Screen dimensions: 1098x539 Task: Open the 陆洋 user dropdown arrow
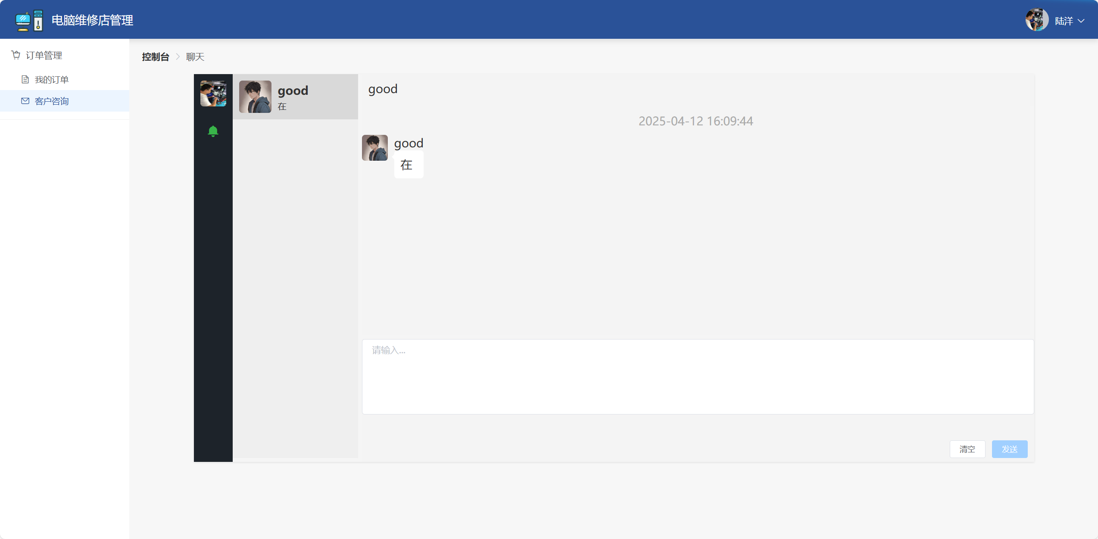coord(1081,21)
